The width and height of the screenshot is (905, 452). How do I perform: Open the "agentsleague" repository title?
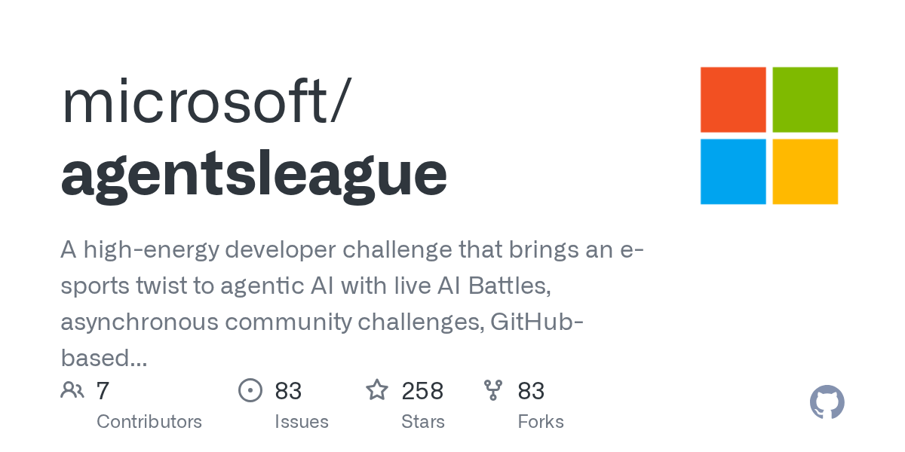coord(253,173)
